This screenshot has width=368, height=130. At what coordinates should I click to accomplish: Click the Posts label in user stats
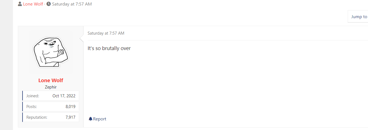(32, 107)
